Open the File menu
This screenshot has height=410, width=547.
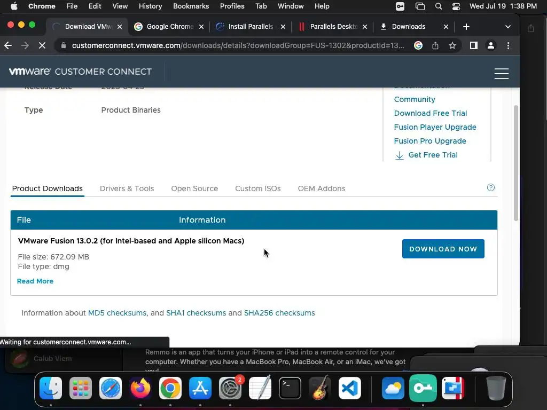point(72,6)
